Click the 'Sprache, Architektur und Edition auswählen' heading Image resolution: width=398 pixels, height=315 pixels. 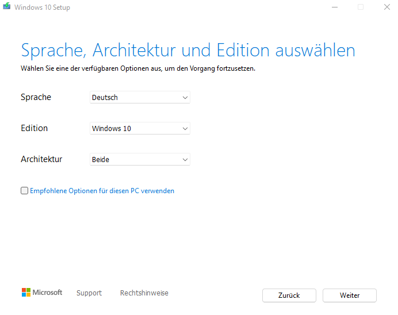click(187, 50)
